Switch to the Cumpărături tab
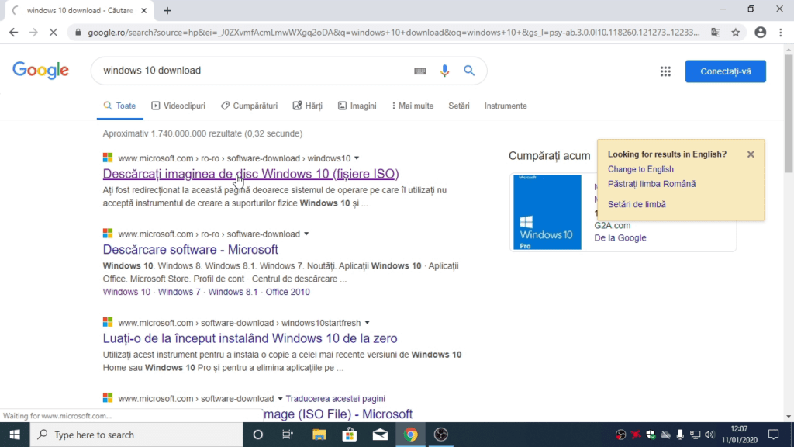Screen dimensions: 794x447 [249, 106]
